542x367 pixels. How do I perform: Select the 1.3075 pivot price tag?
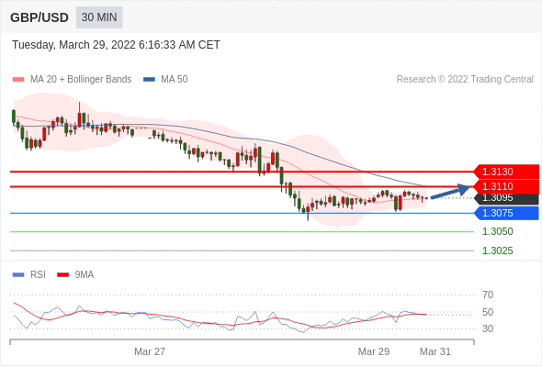pos(506,213)
